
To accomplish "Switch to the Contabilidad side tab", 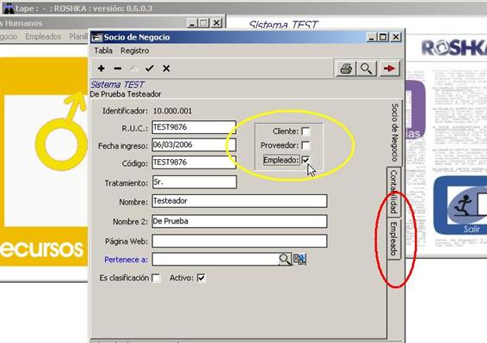I will (x=394, y=192).
